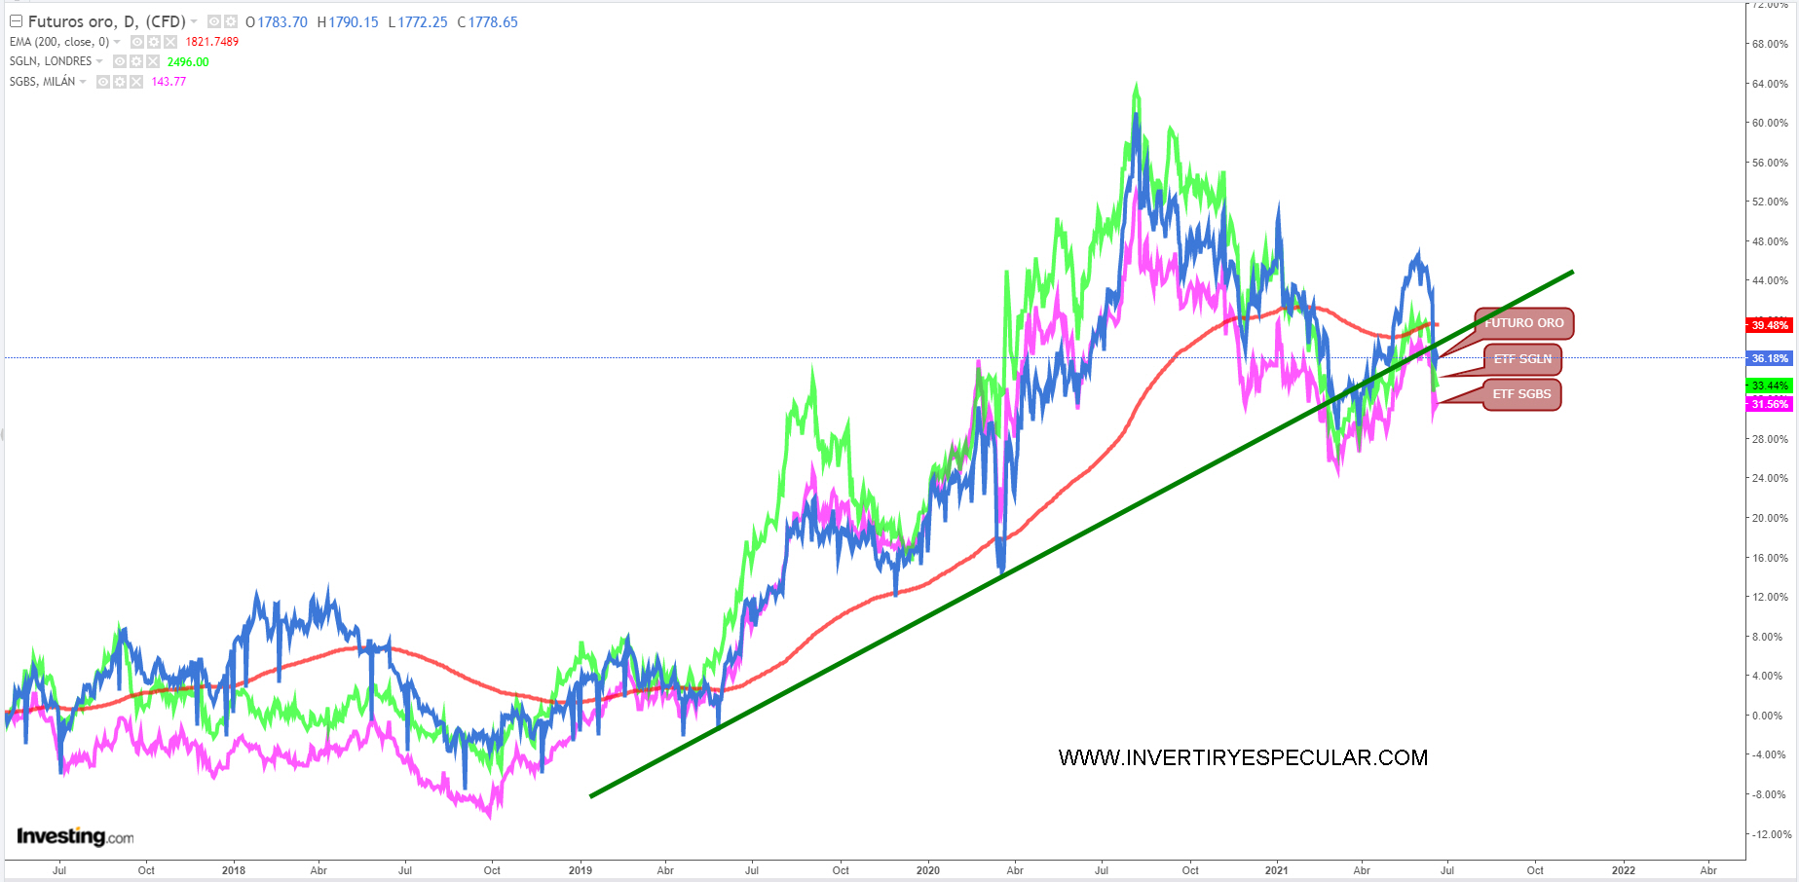Open settings for Futuros oro series
Viewport: 1799px width, 882px height.
230,21
